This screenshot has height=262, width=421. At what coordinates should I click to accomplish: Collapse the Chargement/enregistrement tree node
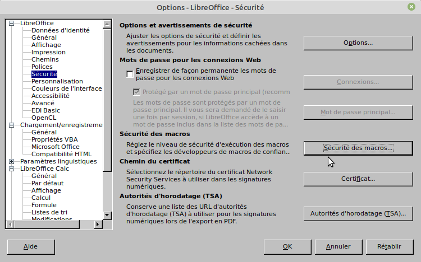point(11,125)
